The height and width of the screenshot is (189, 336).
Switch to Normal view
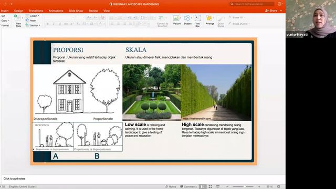[x=202, y=187]
